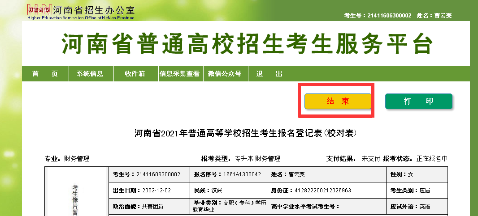Click the 报考状态 正在报名中 status
Image resolution: width=478 pixels, height=216 pixels.
click(415, 159)
